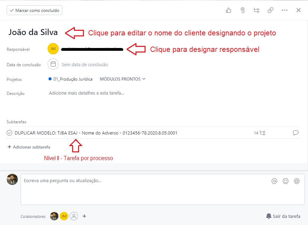308x227 pixels.
Task: Click the paperclip attachment icon
Action: [x=242, y=10]
